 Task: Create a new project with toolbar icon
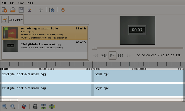[x=5, y=10]
